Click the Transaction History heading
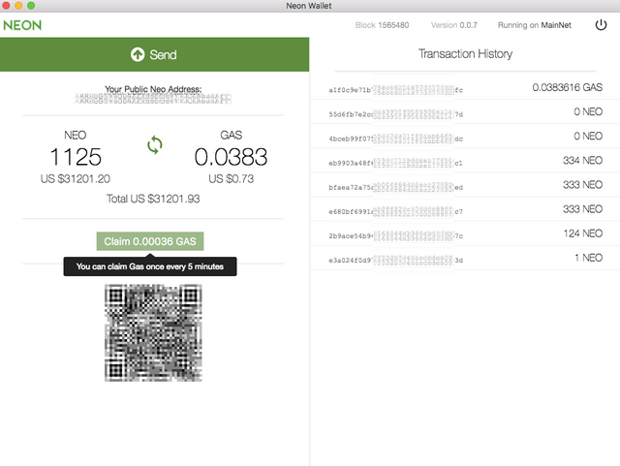The width and height of the screenshot is (620, 466). click(x=465, y=54)
